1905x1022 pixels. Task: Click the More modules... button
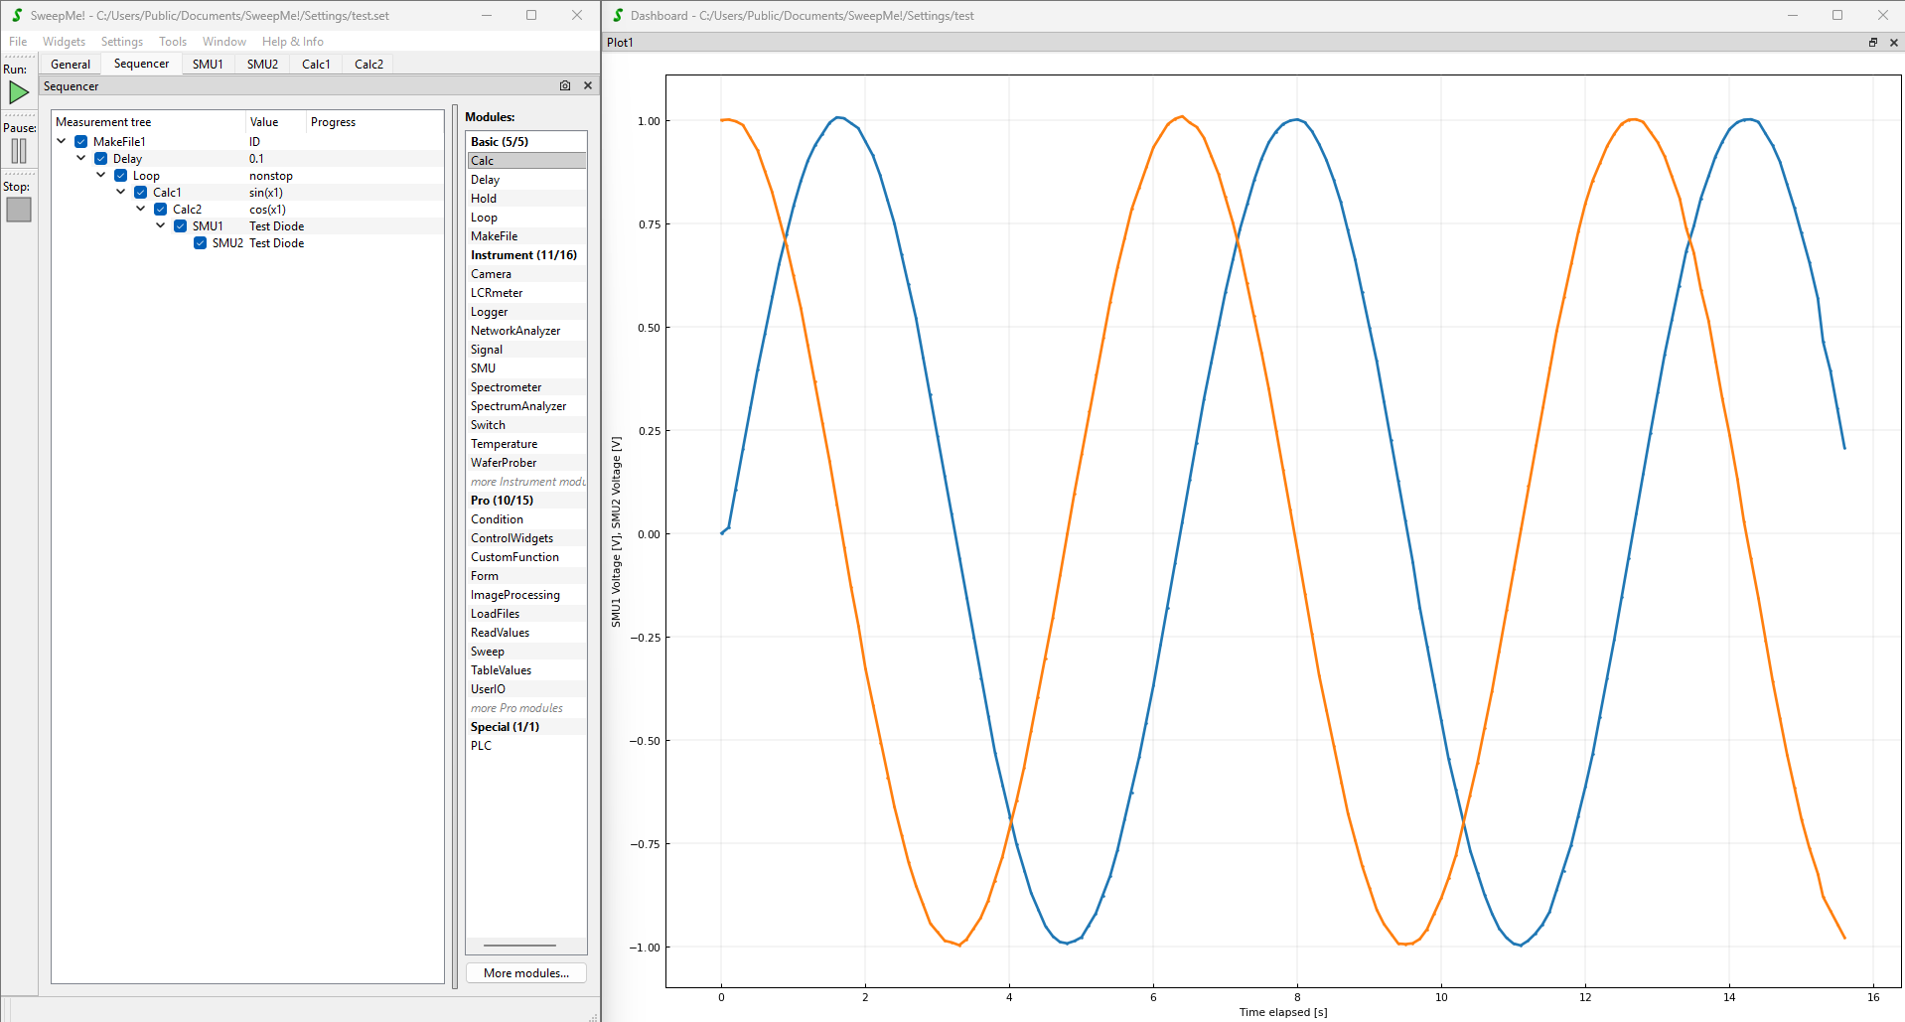coord(525,973)
